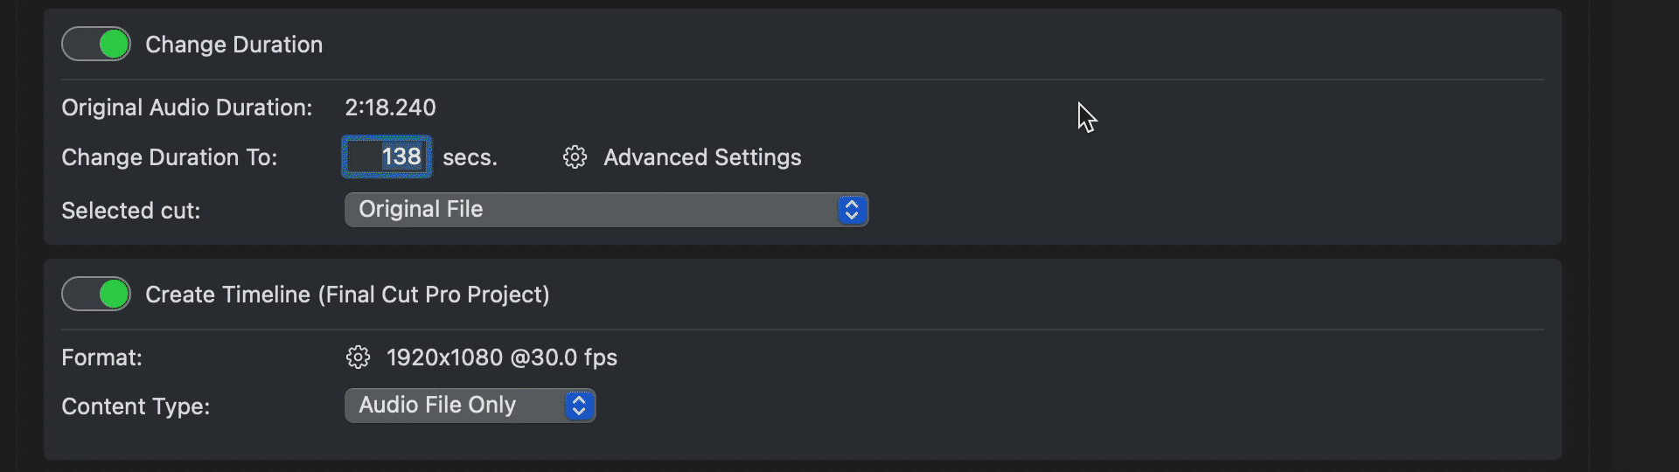The image size is (1679, 472).
Task: Click the Change Duration To label
Action: point(170,157)
